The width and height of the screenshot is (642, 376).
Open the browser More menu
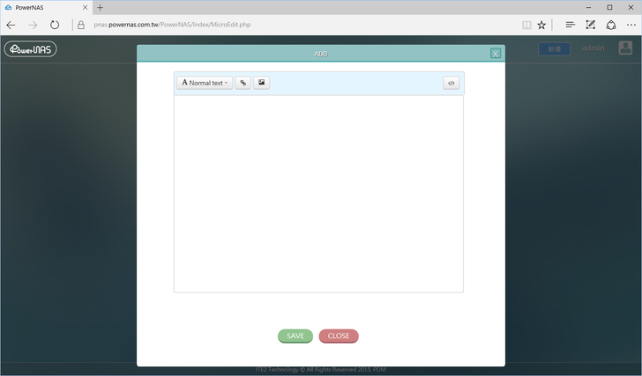(631, 25)
